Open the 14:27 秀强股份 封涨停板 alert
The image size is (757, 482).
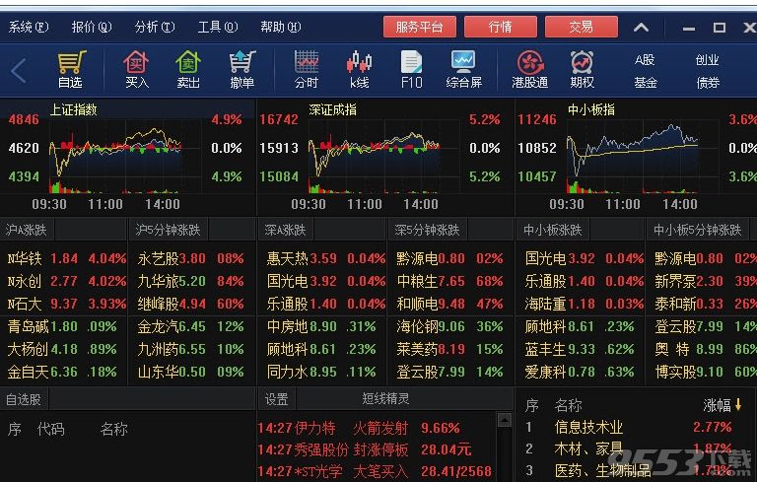point(365,450)
